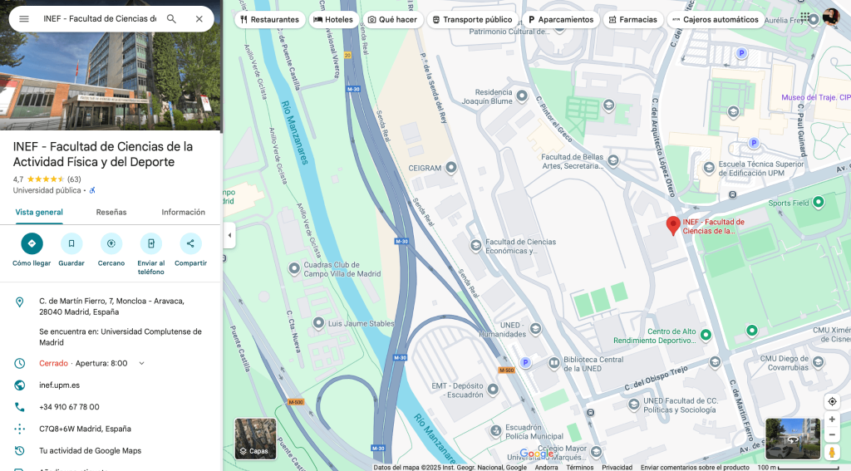Click the INEF search input field
This screenshot has height=471, width=851.
click(x=100, y=19)
